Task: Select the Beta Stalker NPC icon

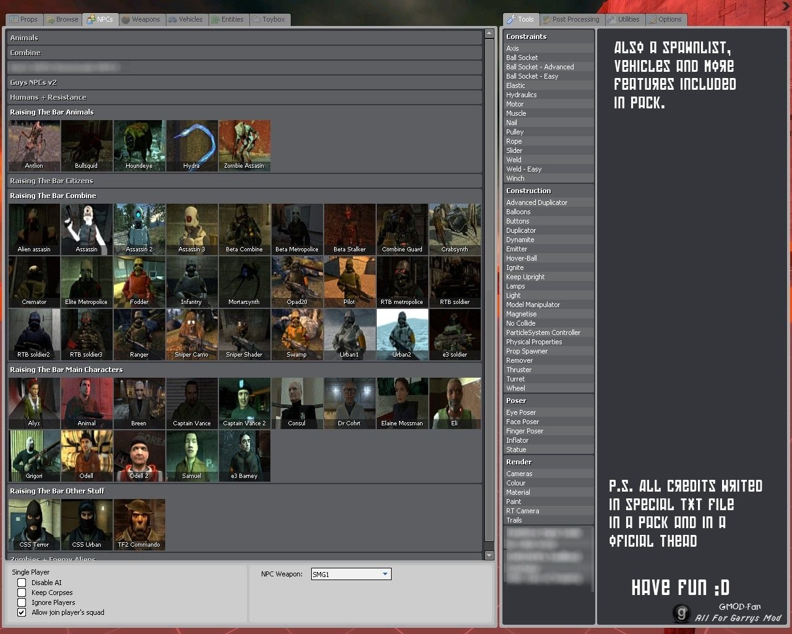Action: pyautogui.click(x=350, y=229)
